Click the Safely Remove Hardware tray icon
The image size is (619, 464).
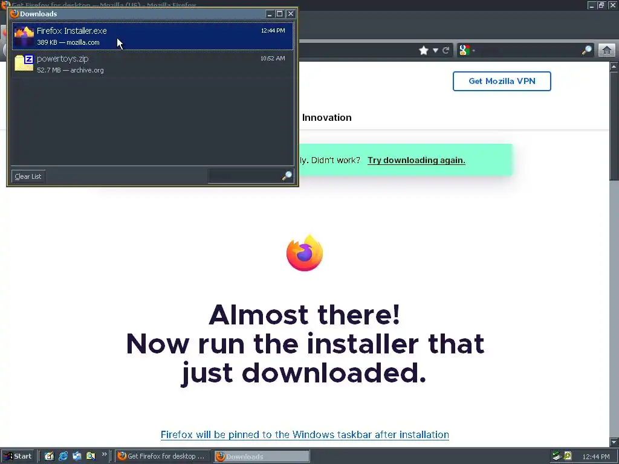tap(557, 456)
